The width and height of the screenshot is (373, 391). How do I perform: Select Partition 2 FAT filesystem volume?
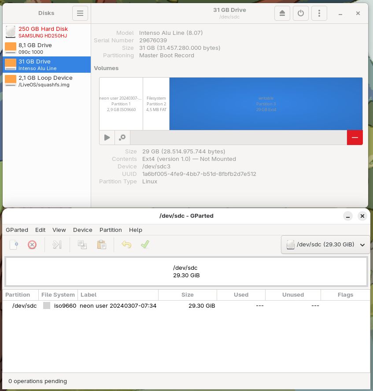(x=156, y=104)
